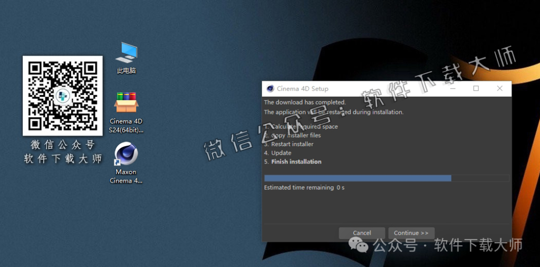Minimize the Cinema 4D Setup window
Viewport: 540px width, 267px height.
452,89
